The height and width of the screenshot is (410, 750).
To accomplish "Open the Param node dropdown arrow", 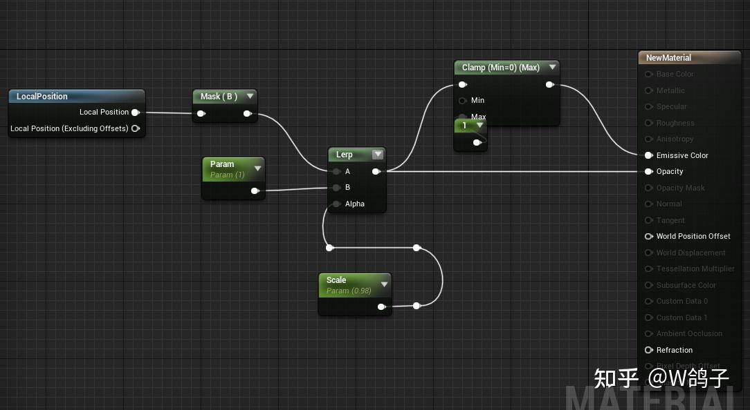I will click(257, 167).
